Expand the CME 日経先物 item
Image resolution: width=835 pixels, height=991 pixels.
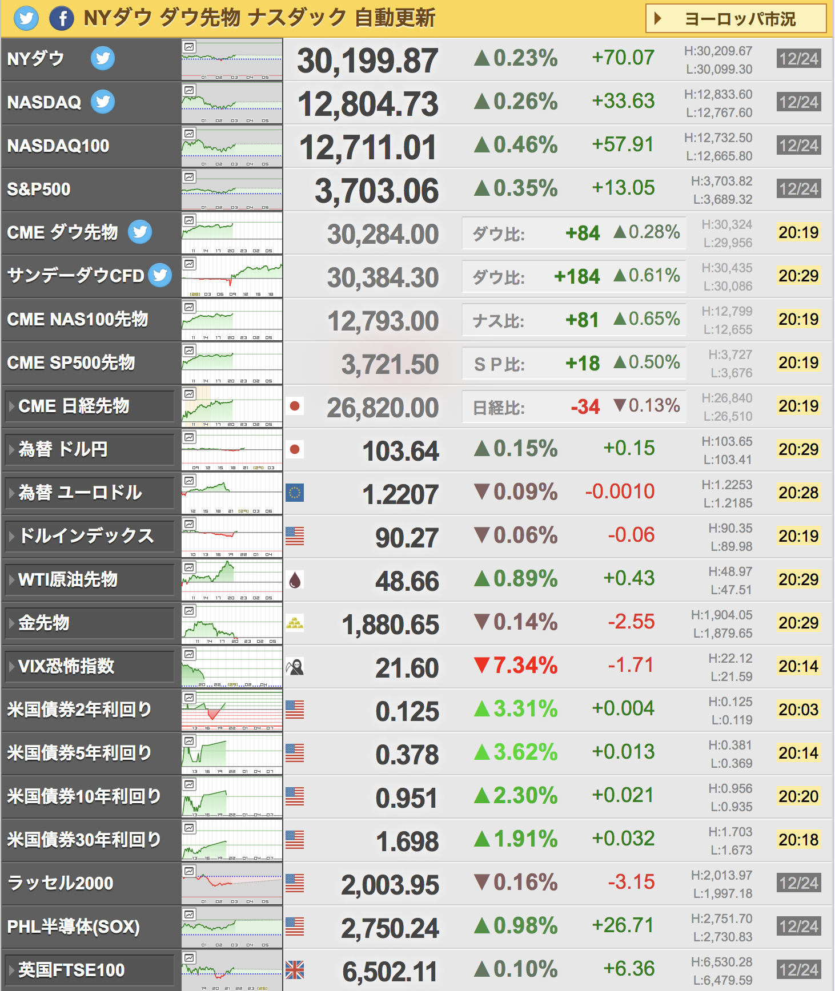pos(89,406)
